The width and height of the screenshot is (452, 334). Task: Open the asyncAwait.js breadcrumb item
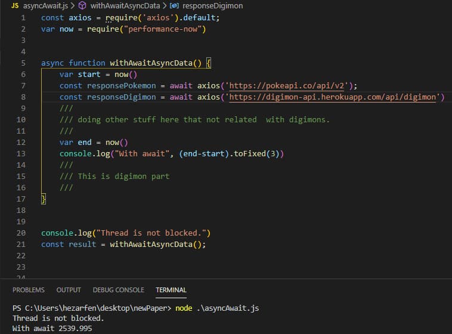click(x=45, y=5)
